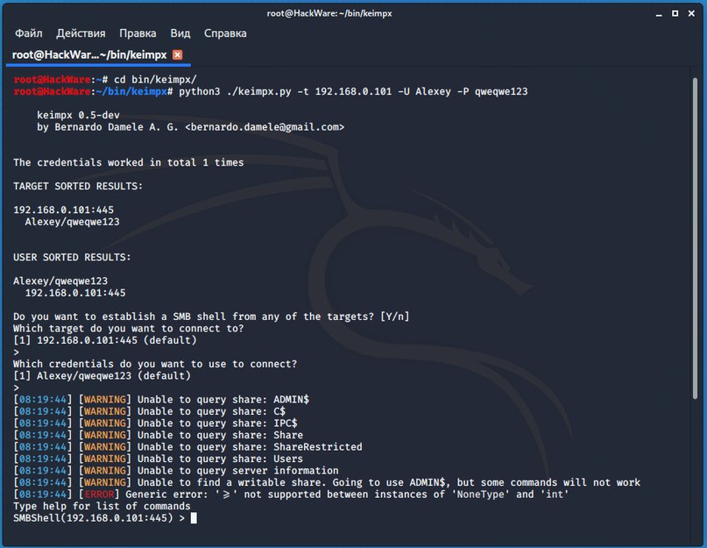Open the Справка menu
The width and height of the screenshot is (707, 548).
coord(225,33)
